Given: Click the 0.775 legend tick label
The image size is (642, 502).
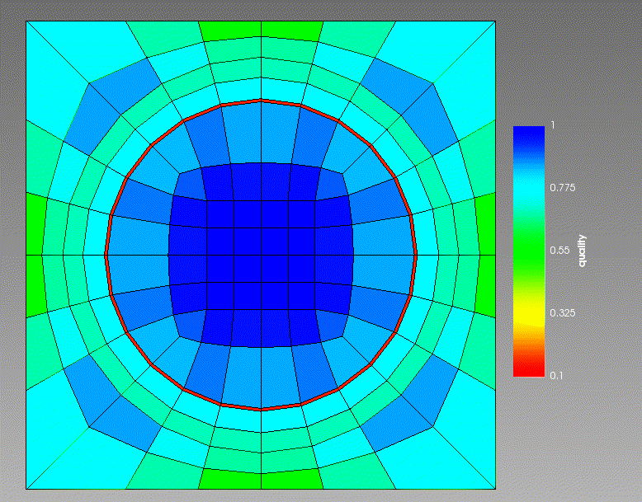Looking at the screenshot, I should click(x=561, y=188).
